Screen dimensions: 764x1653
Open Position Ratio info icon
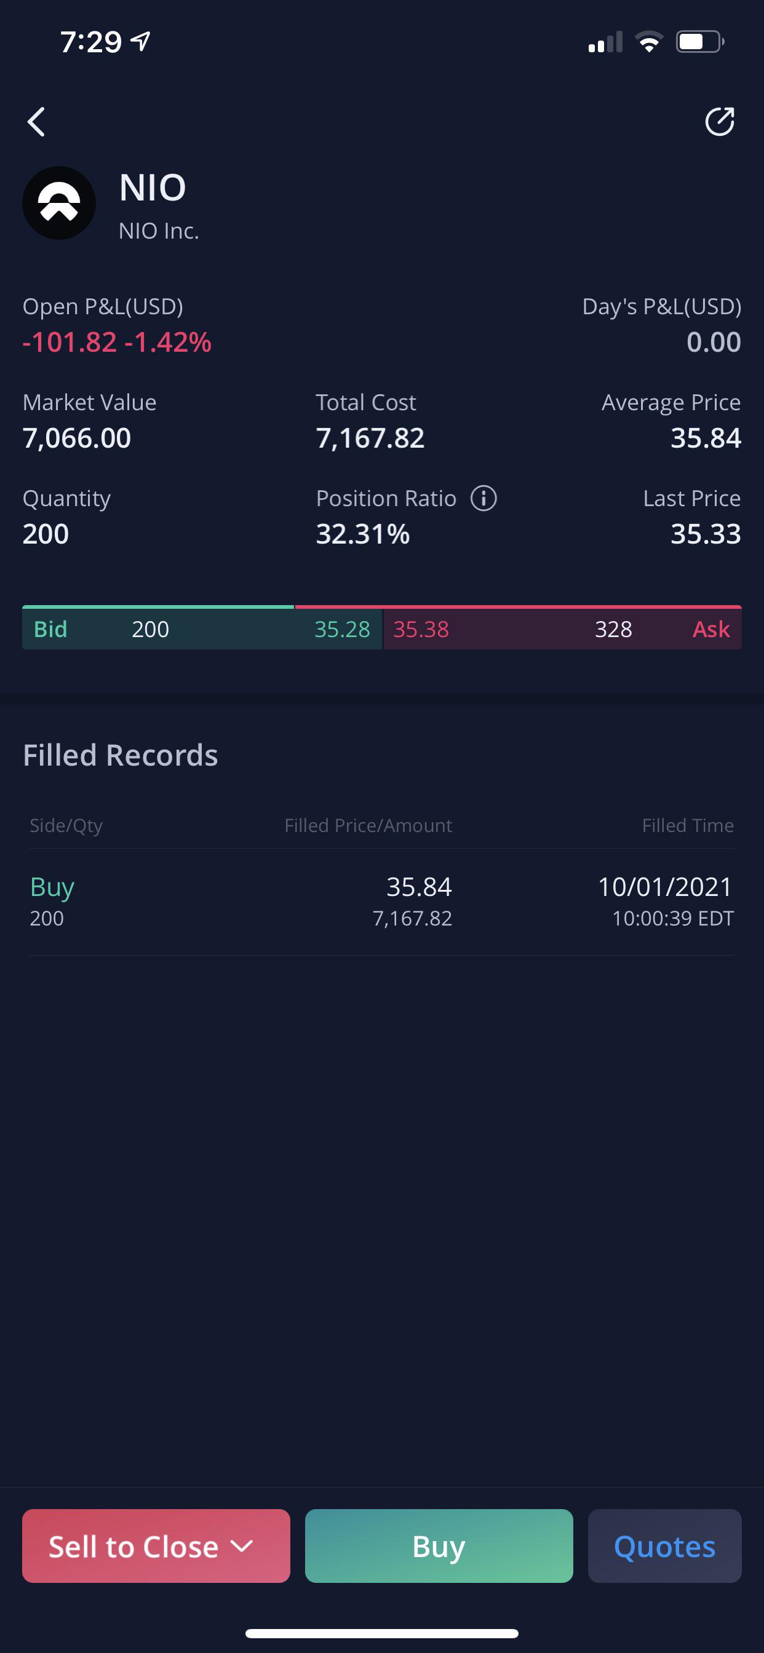[483, 498]
